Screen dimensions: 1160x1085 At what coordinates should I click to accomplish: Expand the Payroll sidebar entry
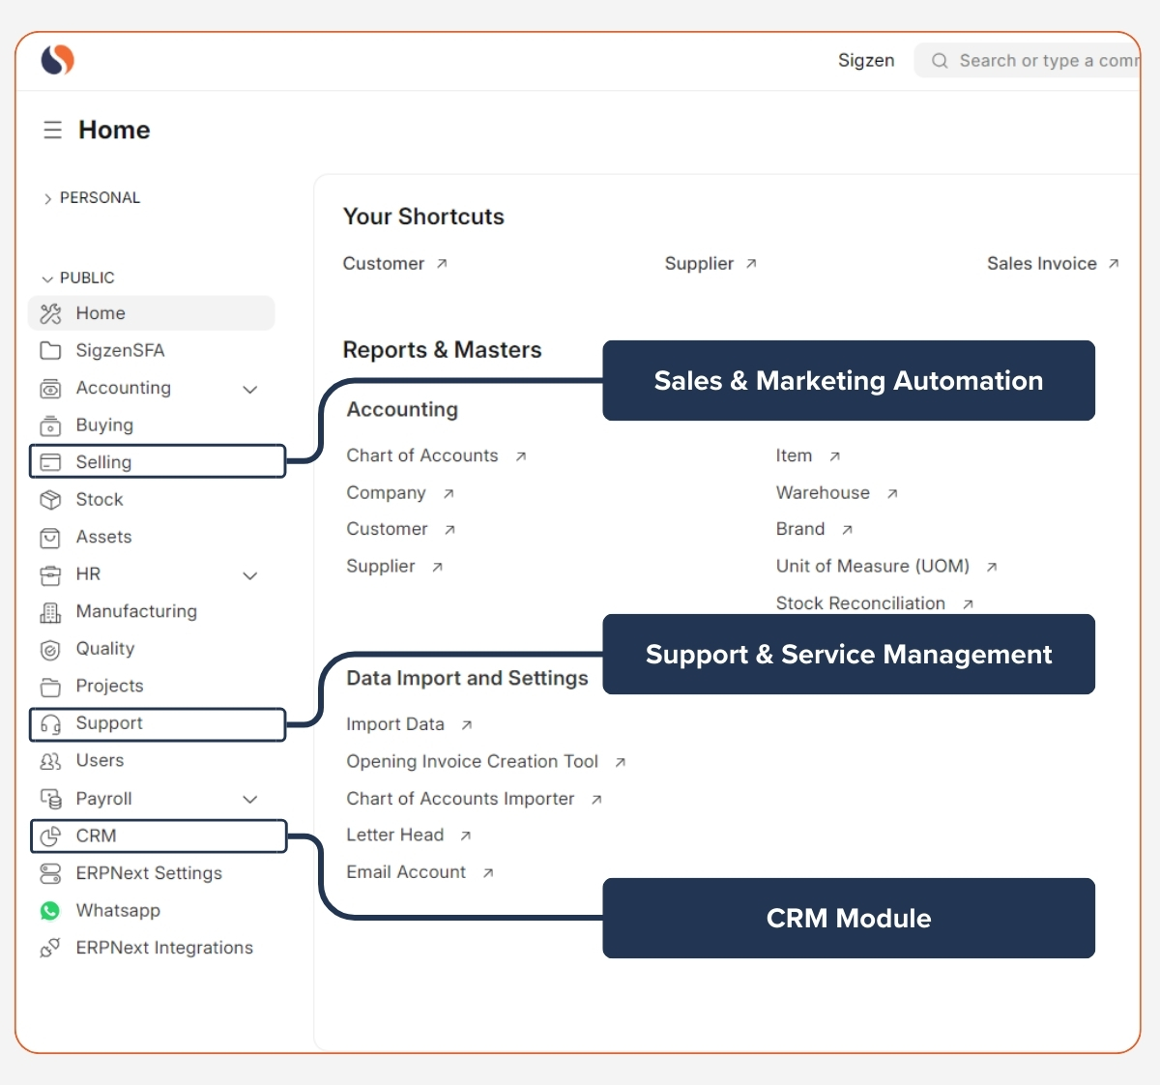tap(250, 799)
